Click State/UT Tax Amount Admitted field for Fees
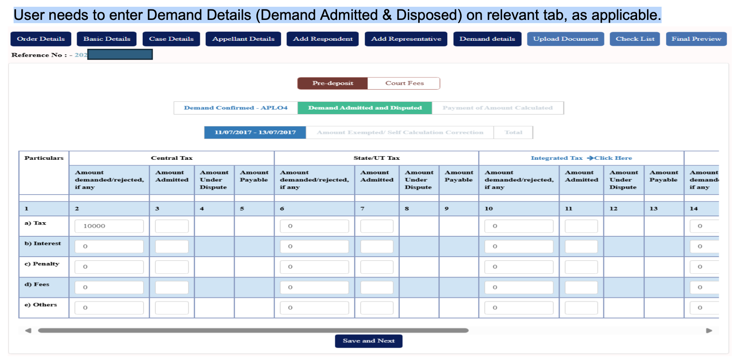This screenshot has width=744, height=363. pos(377,287)
